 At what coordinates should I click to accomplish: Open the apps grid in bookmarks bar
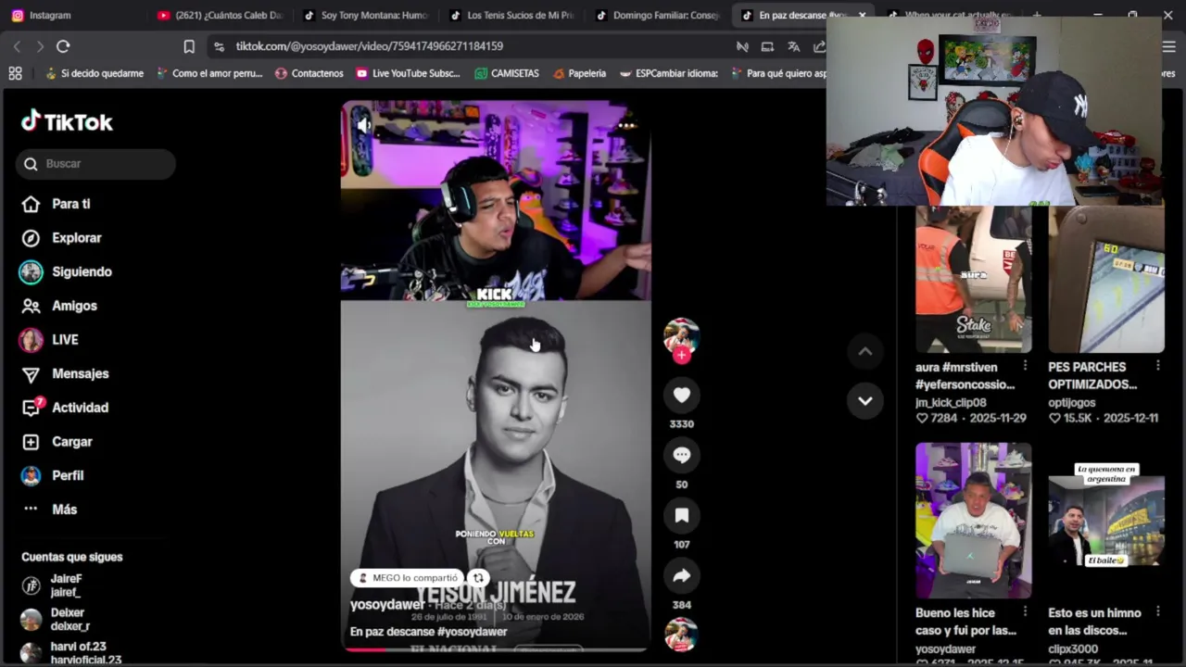click(x=15, y=73)
